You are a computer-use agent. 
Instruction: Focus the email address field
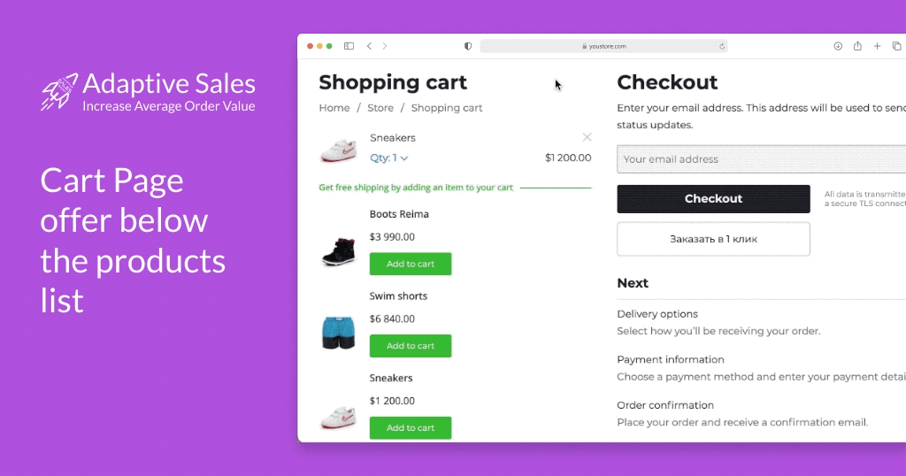[x=761, y=159]
